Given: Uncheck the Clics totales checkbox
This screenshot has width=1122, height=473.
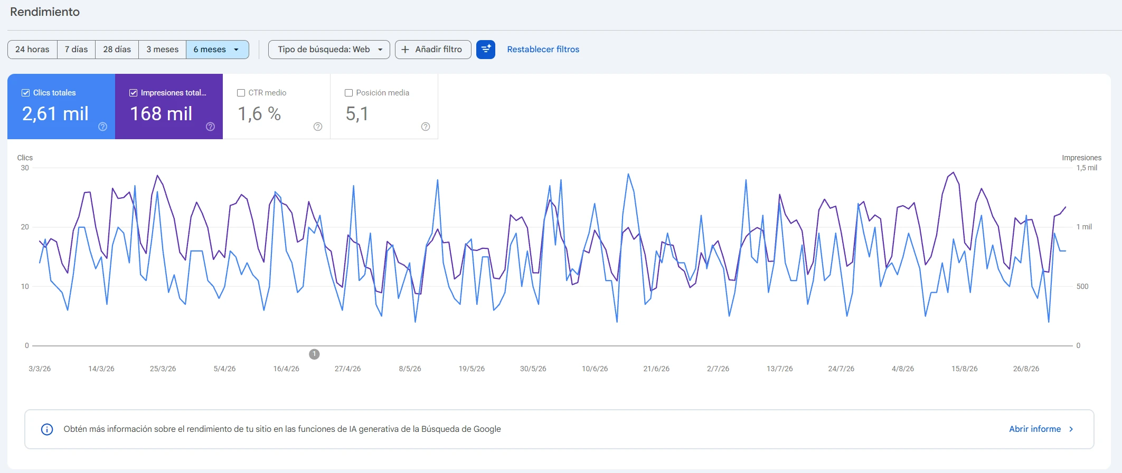Looking at the screenshot, I should (25, 93).
